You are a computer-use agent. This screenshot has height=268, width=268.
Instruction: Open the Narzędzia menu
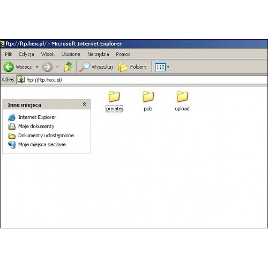98,54
